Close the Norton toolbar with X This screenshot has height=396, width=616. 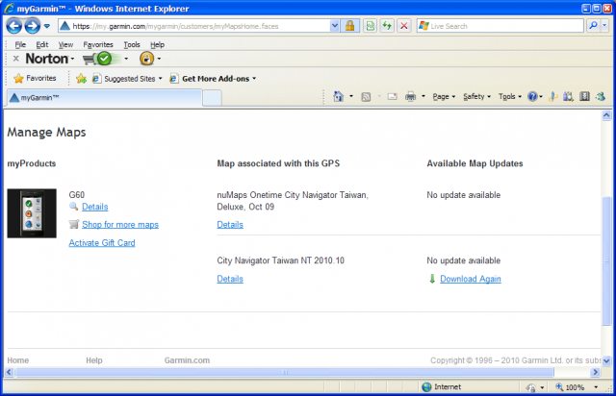pyautogui.click(x=15, y=59)
